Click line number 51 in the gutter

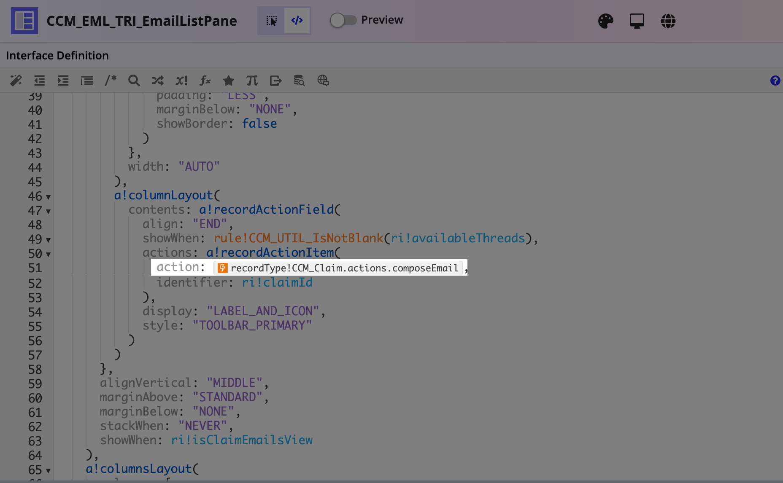click(35, 268)
